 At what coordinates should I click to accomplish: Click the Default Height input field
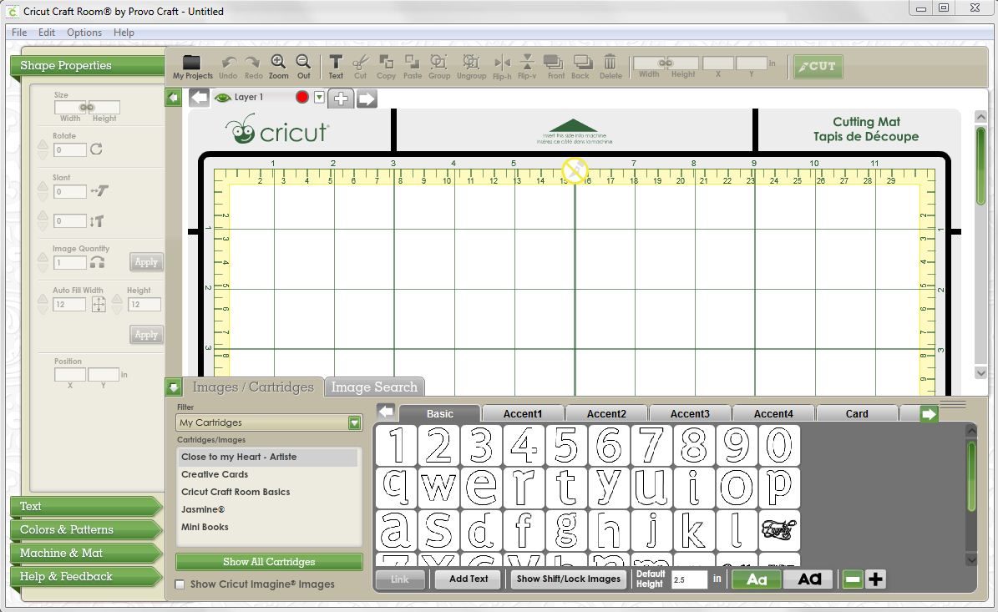point(689,579)
